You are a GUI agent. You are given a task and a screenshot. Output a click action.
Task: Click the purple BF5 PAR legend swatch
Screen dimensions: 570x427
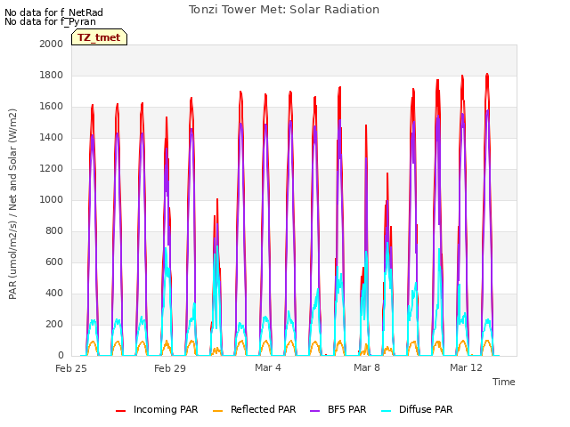[x=314, y=410]
